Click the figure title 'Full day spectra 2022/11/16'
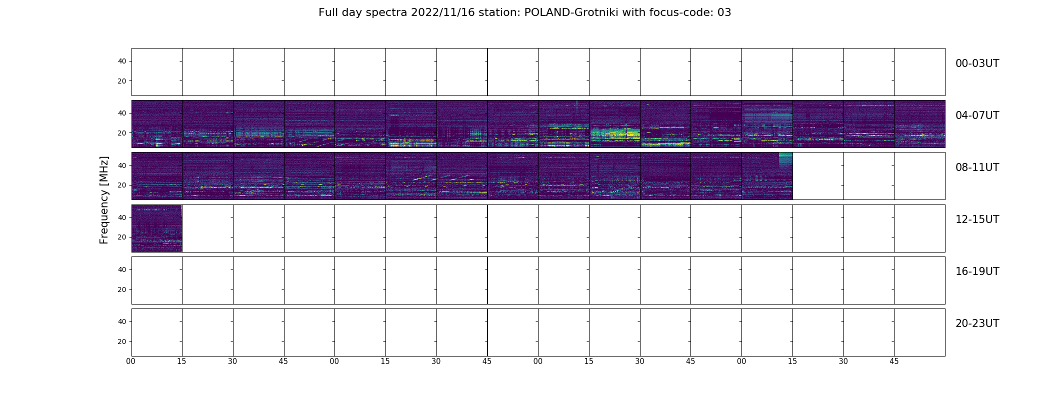Image resolution: width=1050 pixels, height=400 pixels. (x=396, y=12)
